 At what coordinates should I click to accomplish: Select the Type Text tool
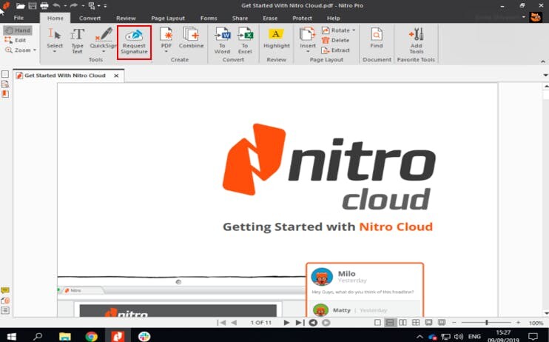pyautogui.click(x=77, y=40)
